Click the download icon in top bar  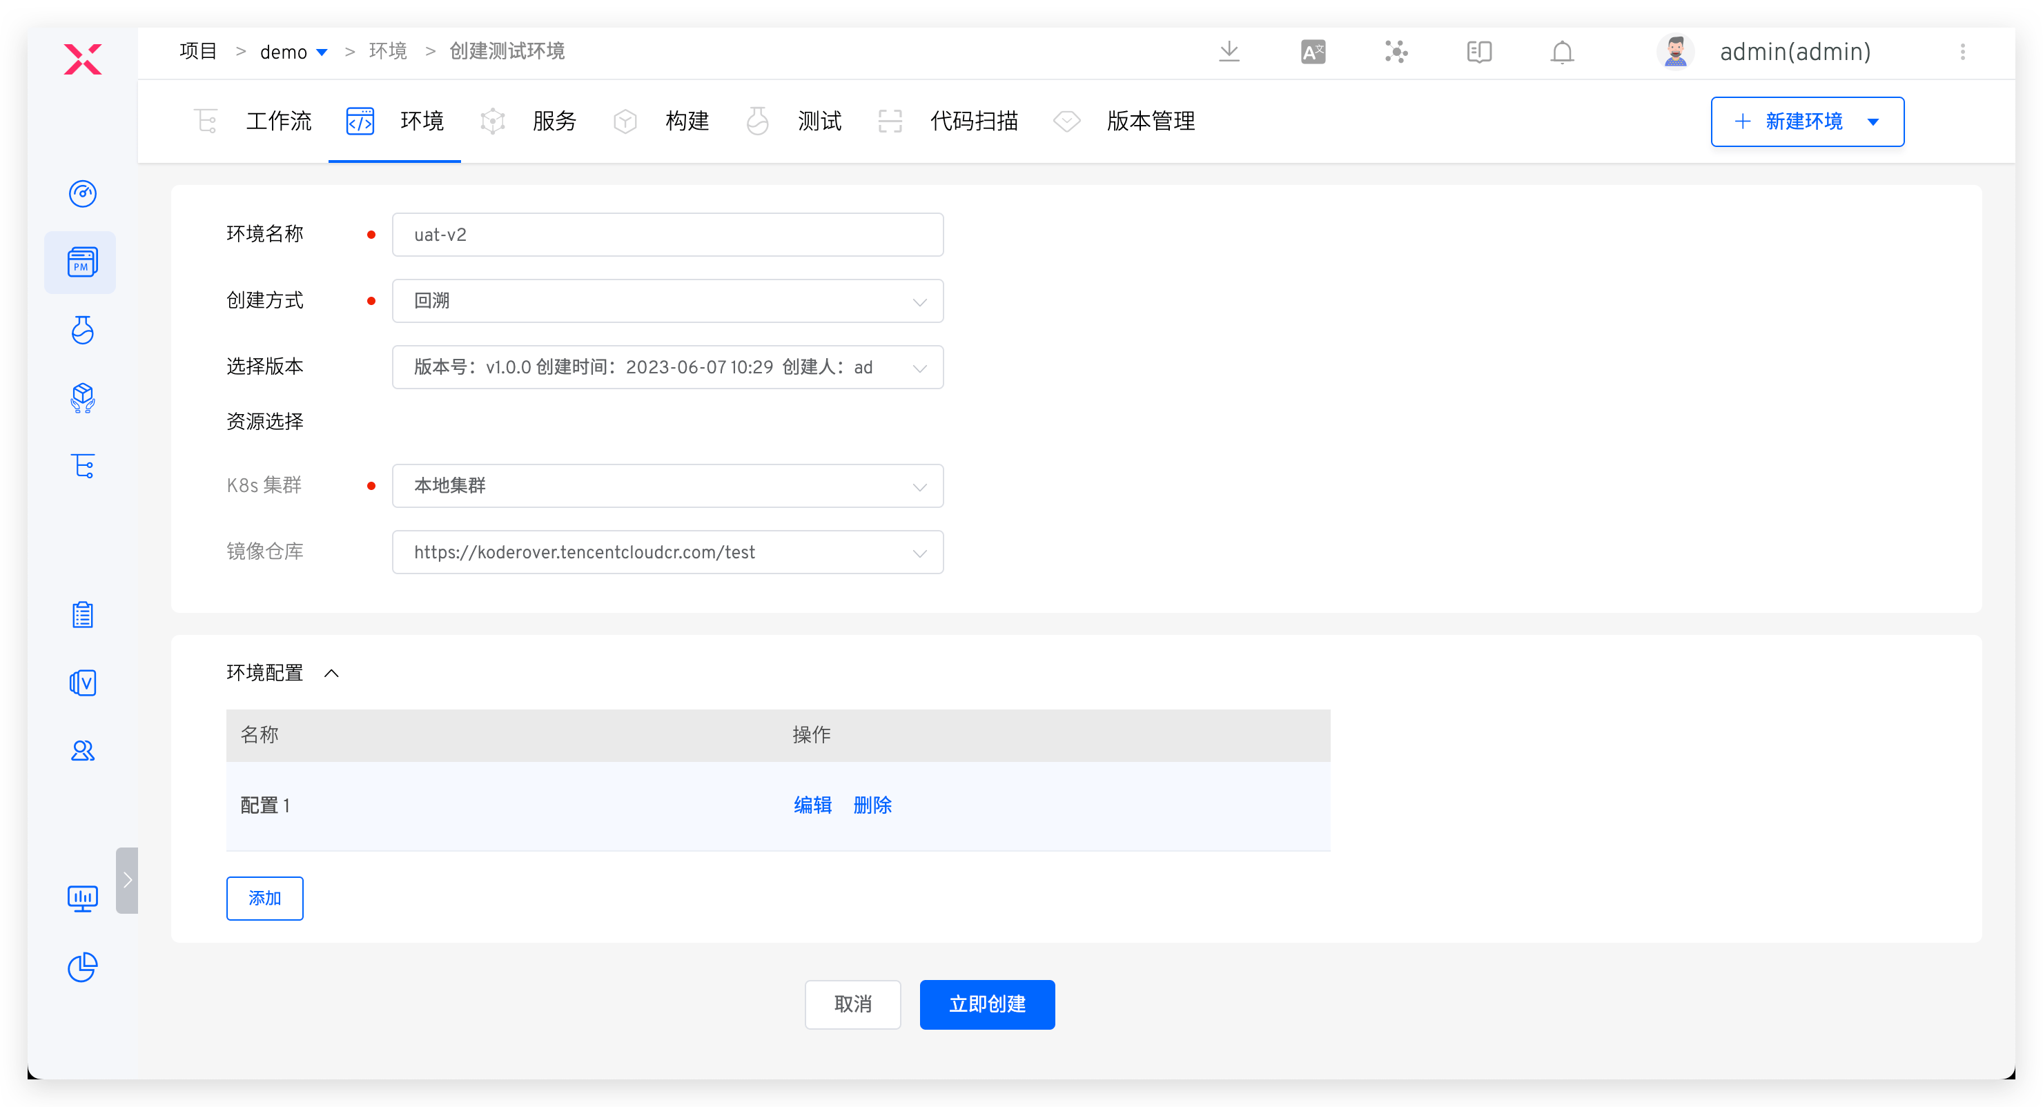coord(1229,52)
